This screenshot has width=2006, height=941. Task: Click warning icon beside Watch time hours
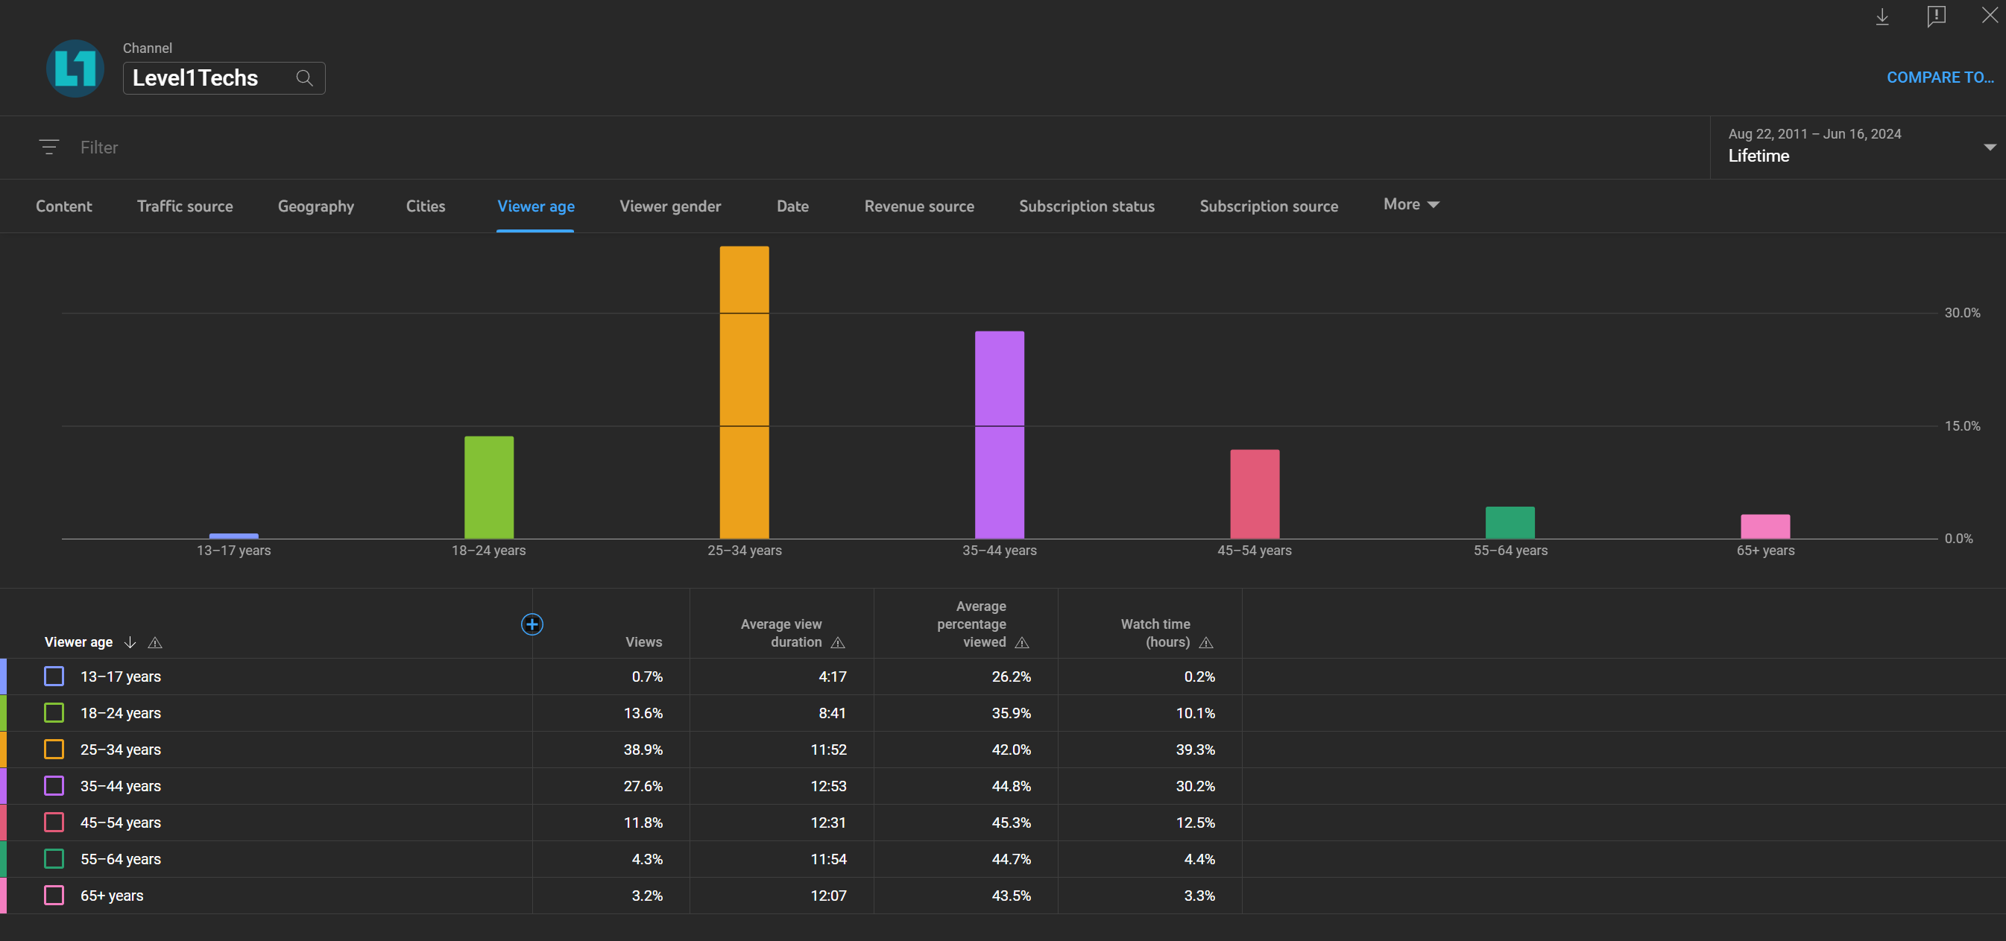pos(1206,643)
